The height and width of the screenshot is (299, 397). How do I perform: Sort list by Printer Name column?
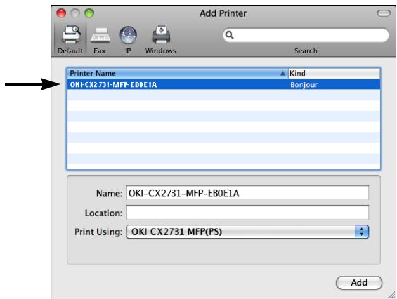point(177,74)
